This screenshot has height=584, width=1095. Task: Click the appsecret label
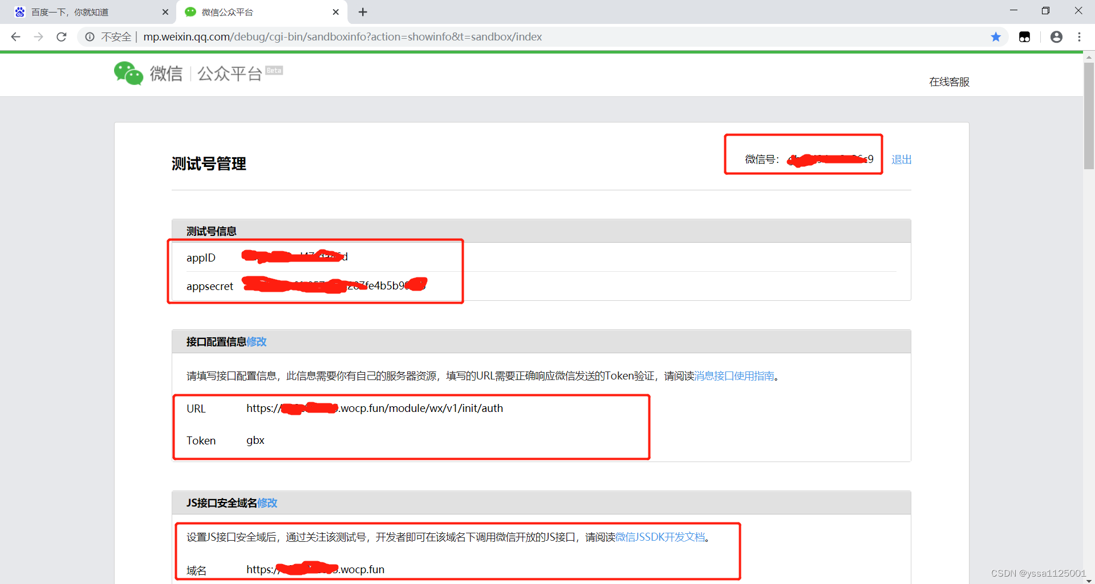pyautogui.click(x=210, y=286)
